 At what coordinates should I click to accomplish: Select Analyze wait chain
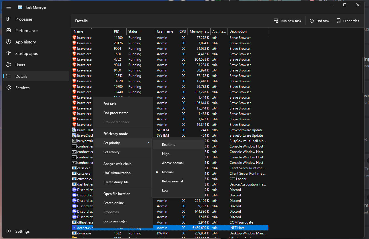pos(123,164)
